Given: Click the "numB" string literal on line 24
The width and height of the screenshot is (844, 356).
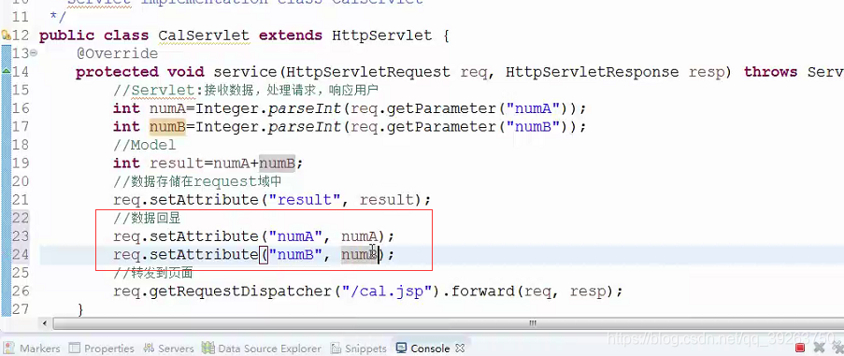Looking at the screenshot, I should point(295,254).
